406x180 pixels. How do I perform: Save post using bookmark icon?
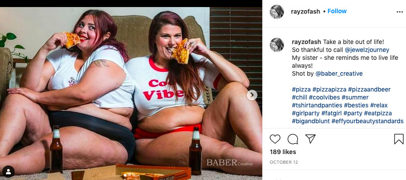399,139
